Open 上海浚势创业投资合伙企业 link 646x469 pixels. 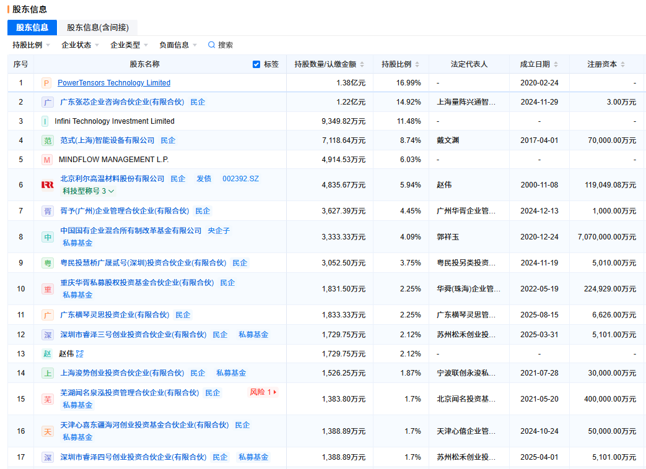(x=122, y=372)
